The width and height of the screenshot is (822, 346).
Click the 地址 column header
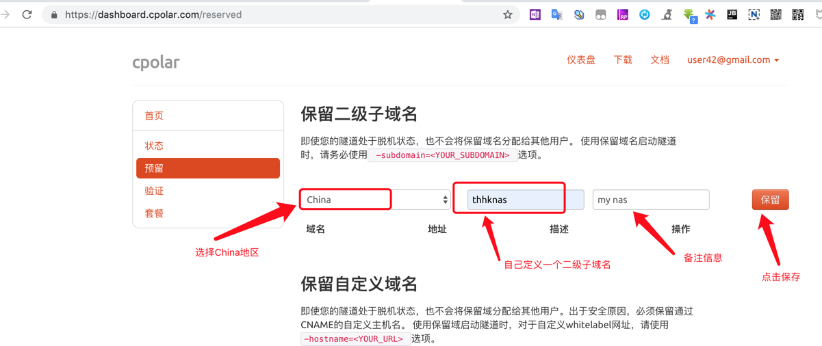click(437, 229)
